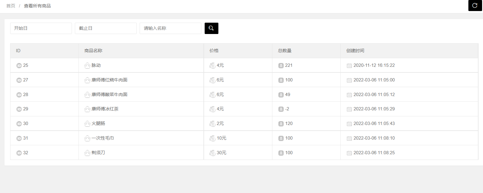Click the 查看所有商品 breadcrumb
This screenshot has height=193, width=483.
coord(37,6)
